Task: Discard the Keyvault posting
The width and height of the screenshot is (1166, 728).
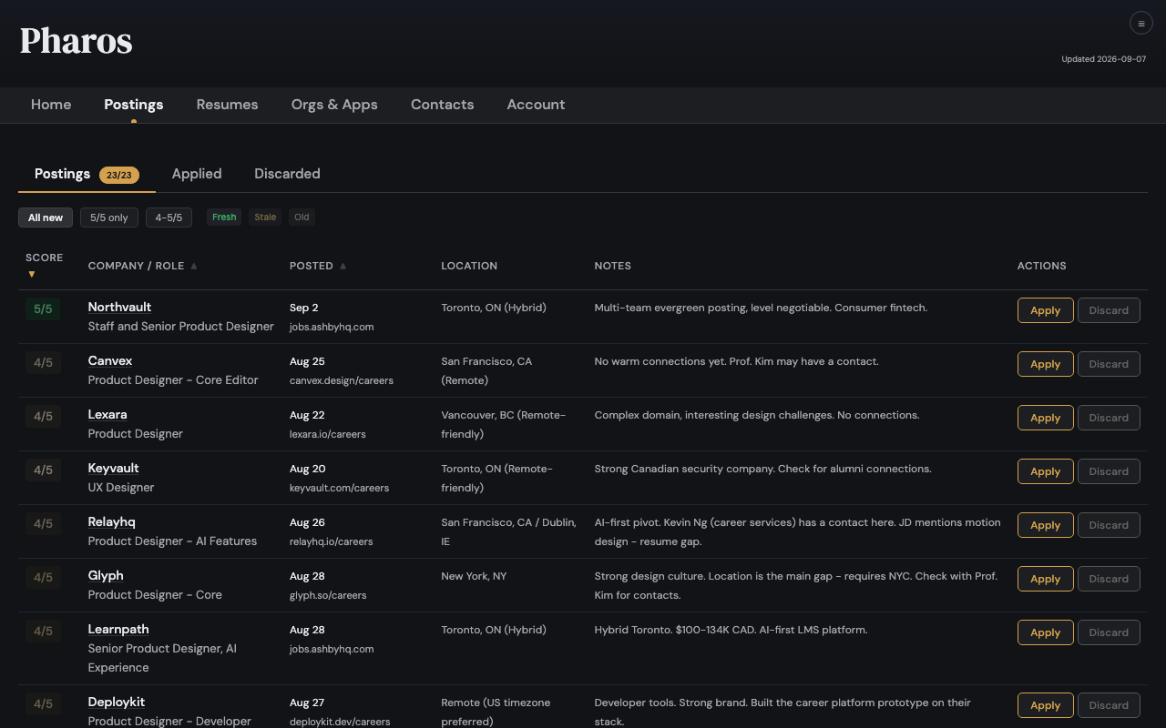Action: click(x=1109, y=471)
